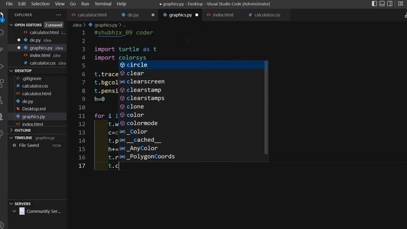Select calculator.css in Open Editors
This screenshot has width=407, height=229.
[x=38, y=63]
